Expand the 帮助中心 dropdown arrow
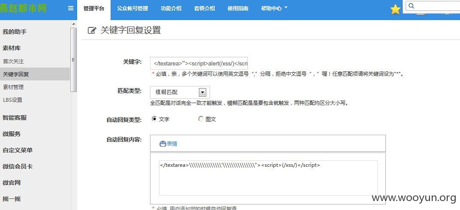The width and height of the screenshot is (460, 210). (x=286, y=8)
